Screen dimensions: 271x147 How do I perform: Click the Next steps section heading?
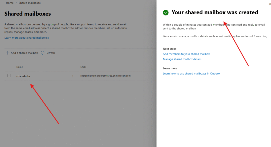tap(169, 49)
